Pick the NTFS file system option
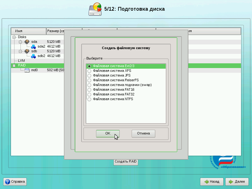This screenshot has height=189, width=252. click(x=89, y=99)
